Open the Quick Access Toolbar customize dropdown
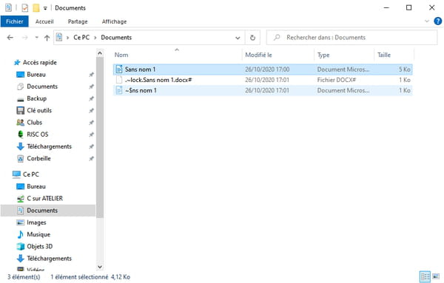The image size is (444, 283). [x=45, y=8]
